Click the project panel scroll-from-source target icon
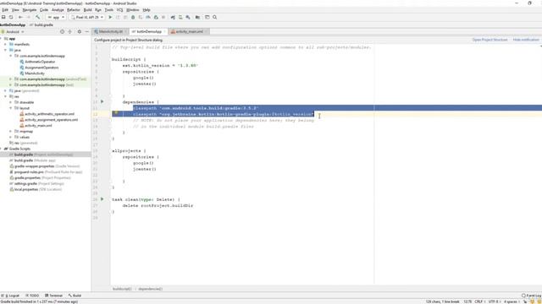 click(x=62, y=32)
